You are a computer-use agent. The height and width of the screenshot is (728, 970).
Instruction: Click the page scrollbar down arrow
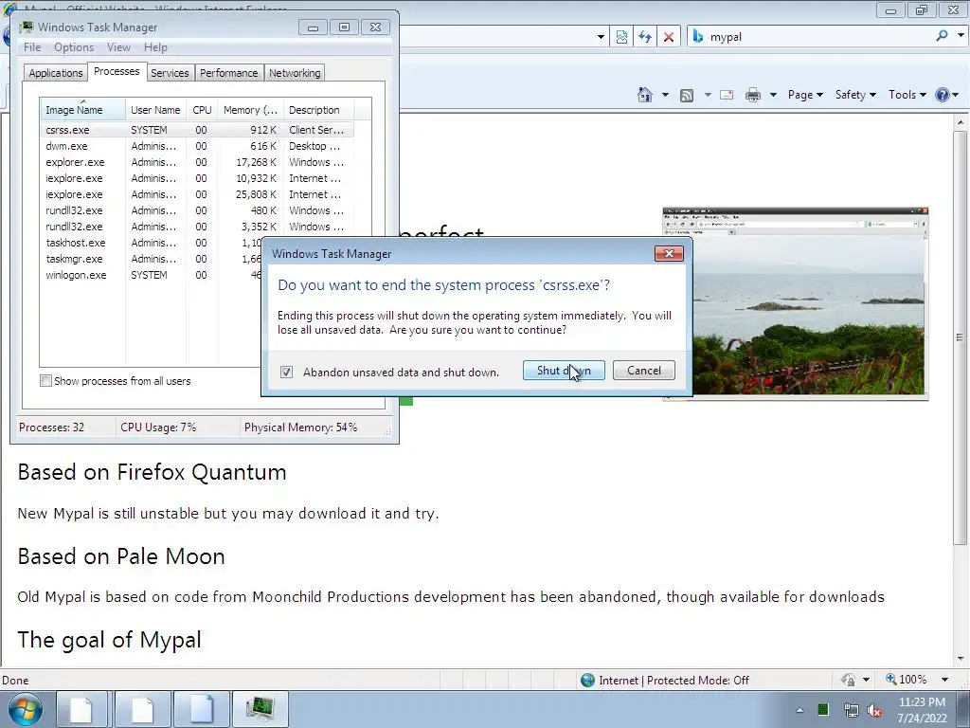[x=961, y=659]
